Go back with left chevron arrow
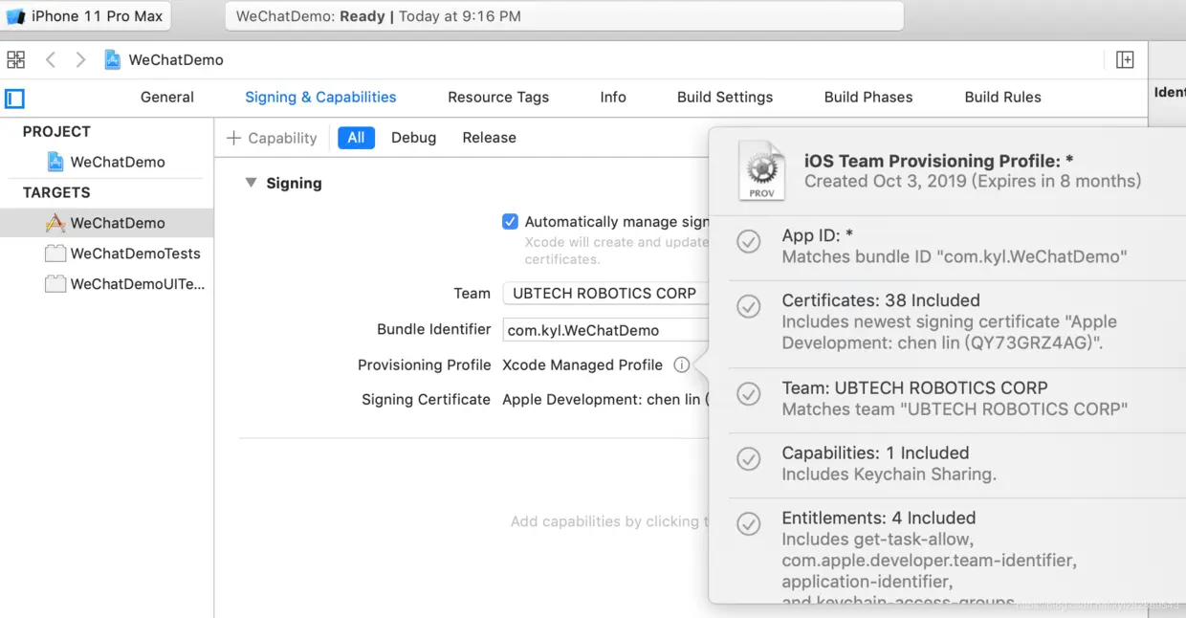Screen dimensions: 1186x618 coord(51,59)
